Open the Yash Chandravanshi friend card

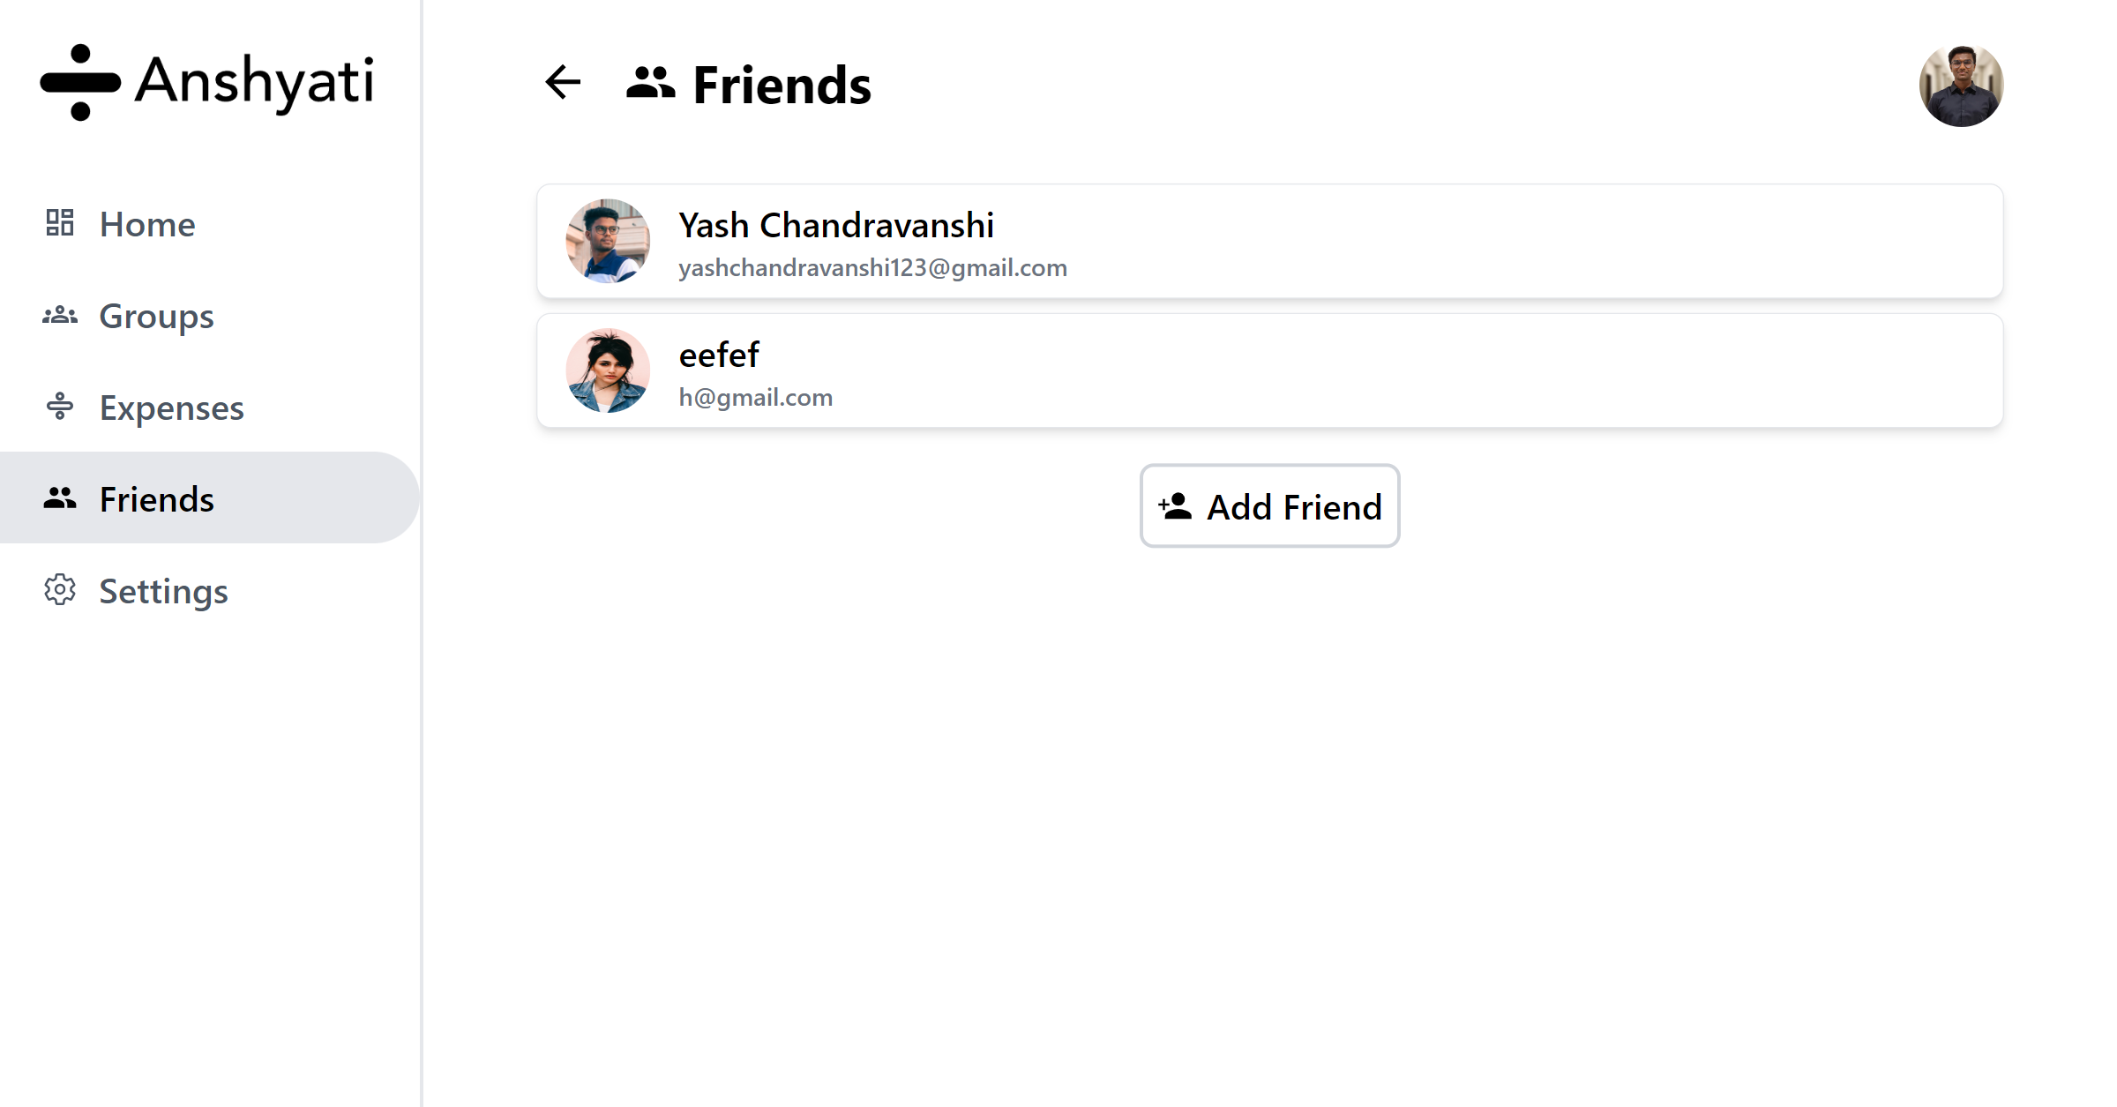tap(1270, 241)
